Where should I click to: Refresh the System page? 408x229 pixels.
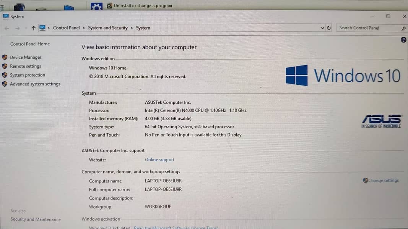[329, 28]
